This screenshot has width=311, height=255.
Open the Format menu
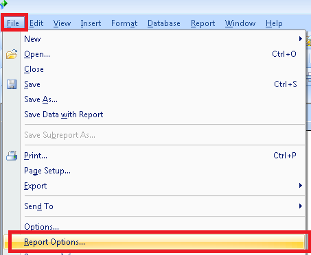(x=124, y=23)
